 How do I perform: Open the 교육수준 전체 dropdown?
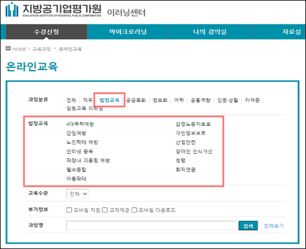point(78,194)
